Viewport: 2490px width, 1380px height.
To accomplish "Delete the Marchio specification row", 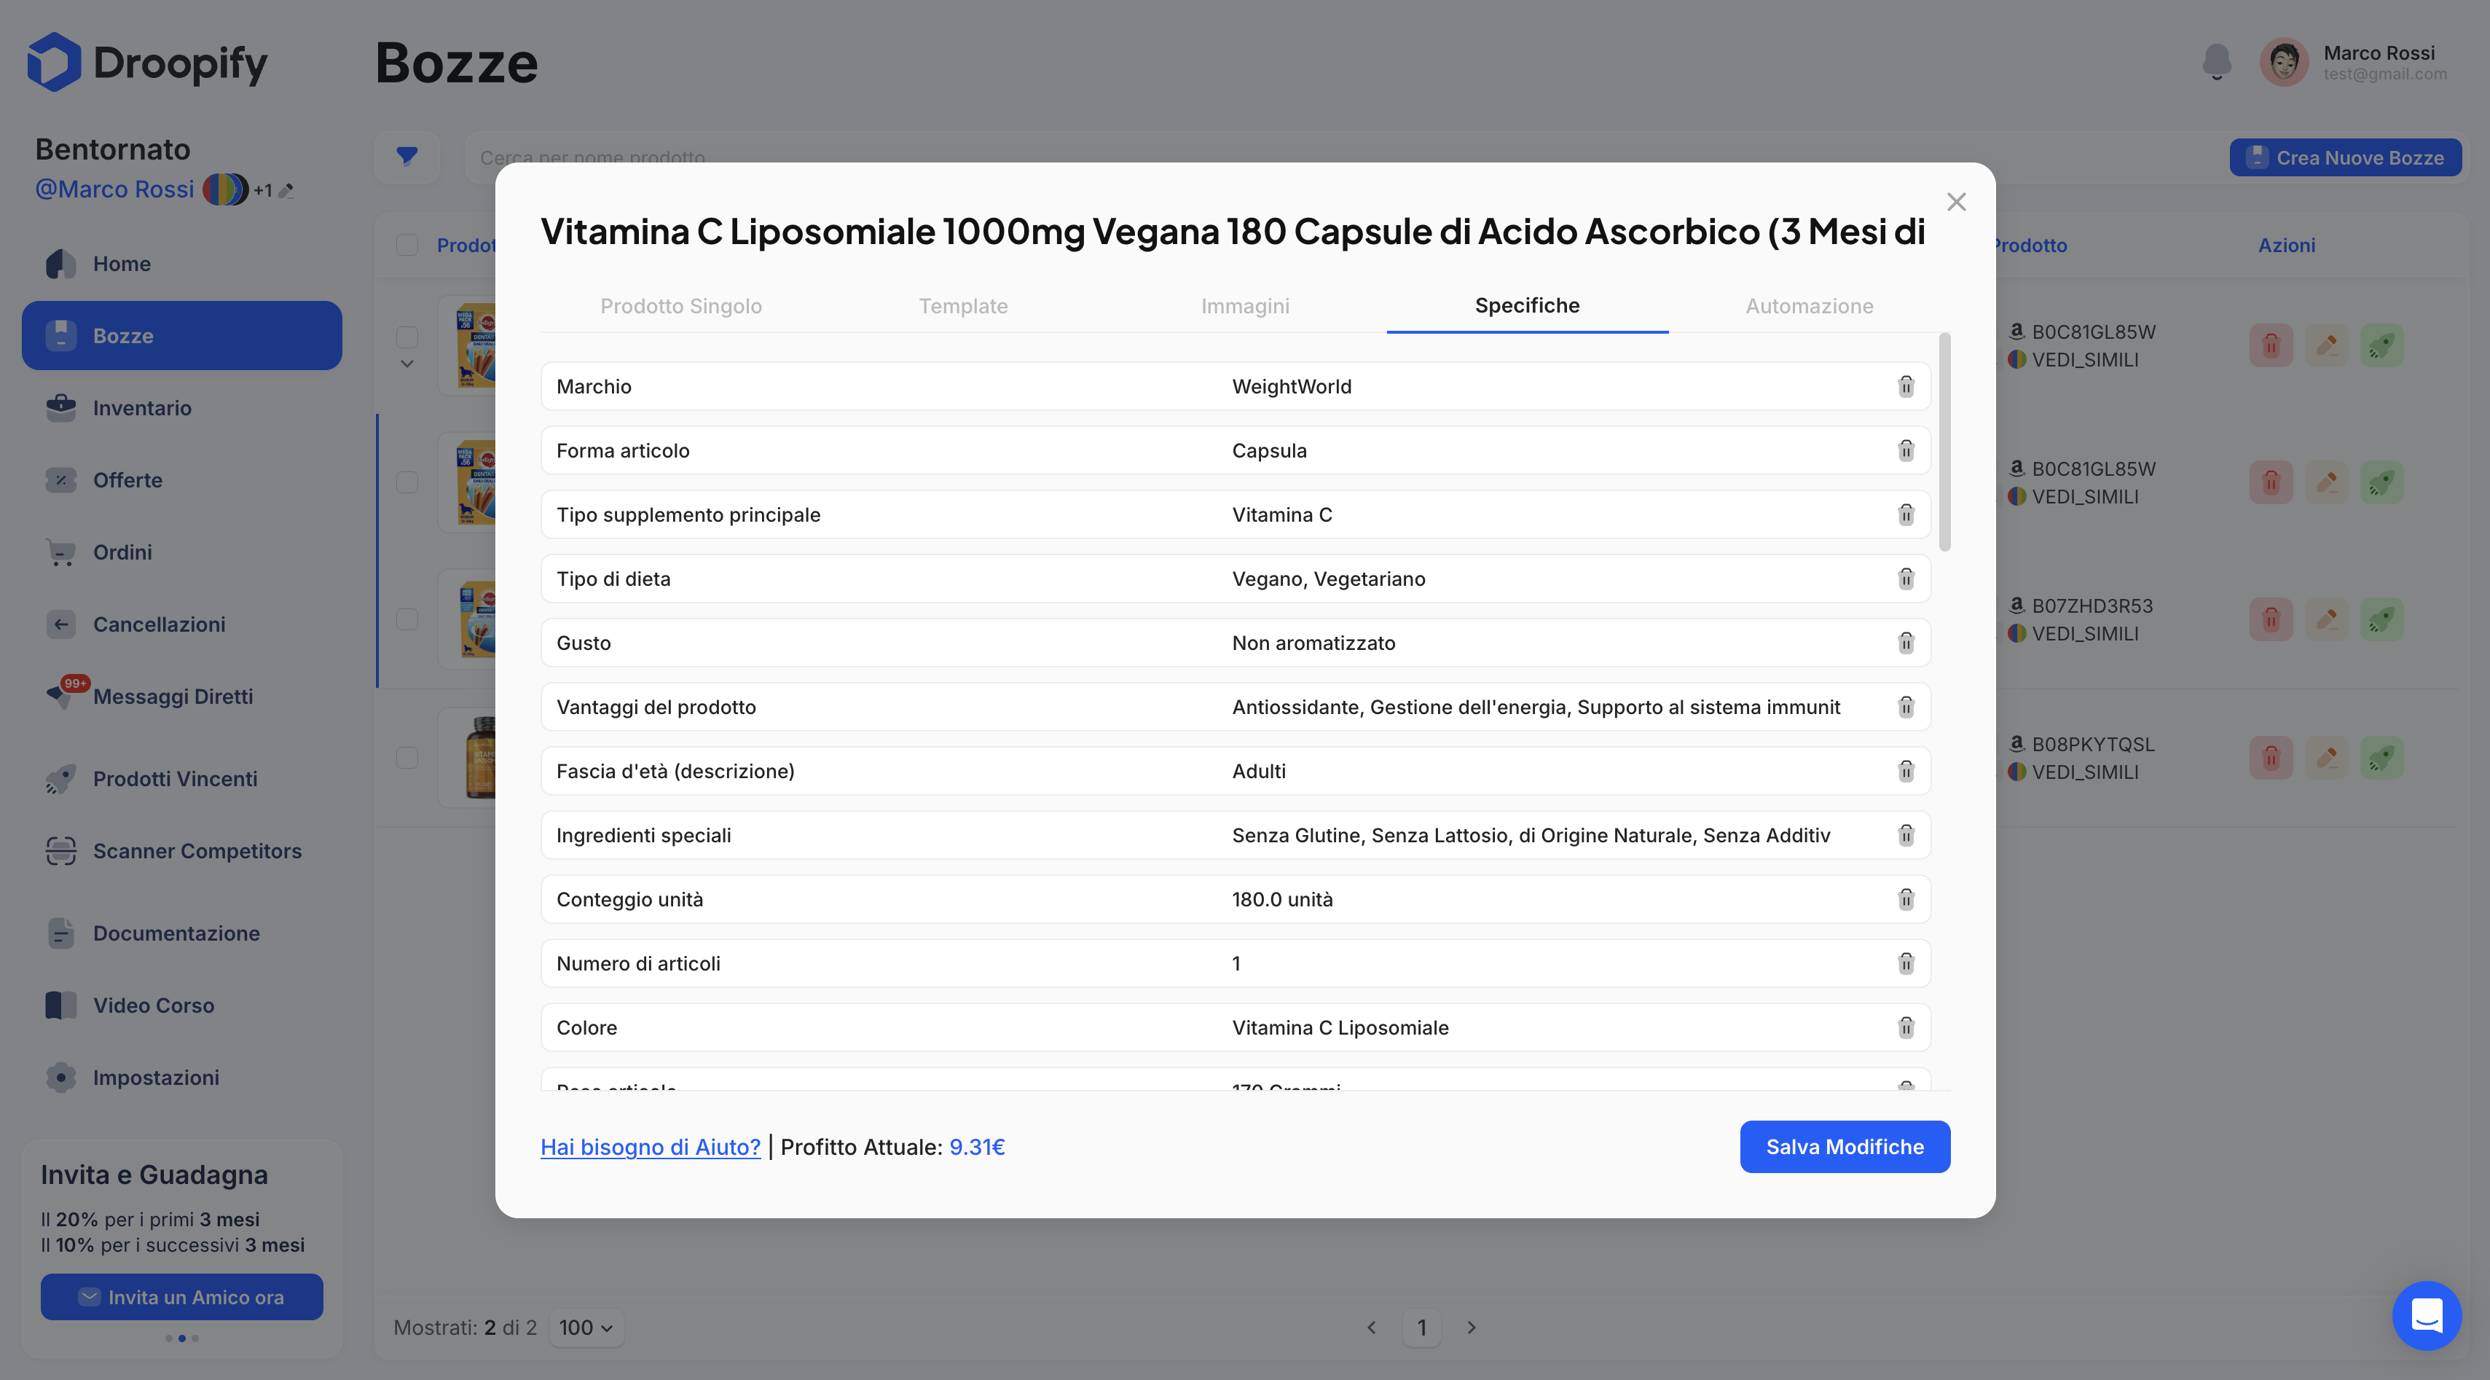I will [1905, 386].
